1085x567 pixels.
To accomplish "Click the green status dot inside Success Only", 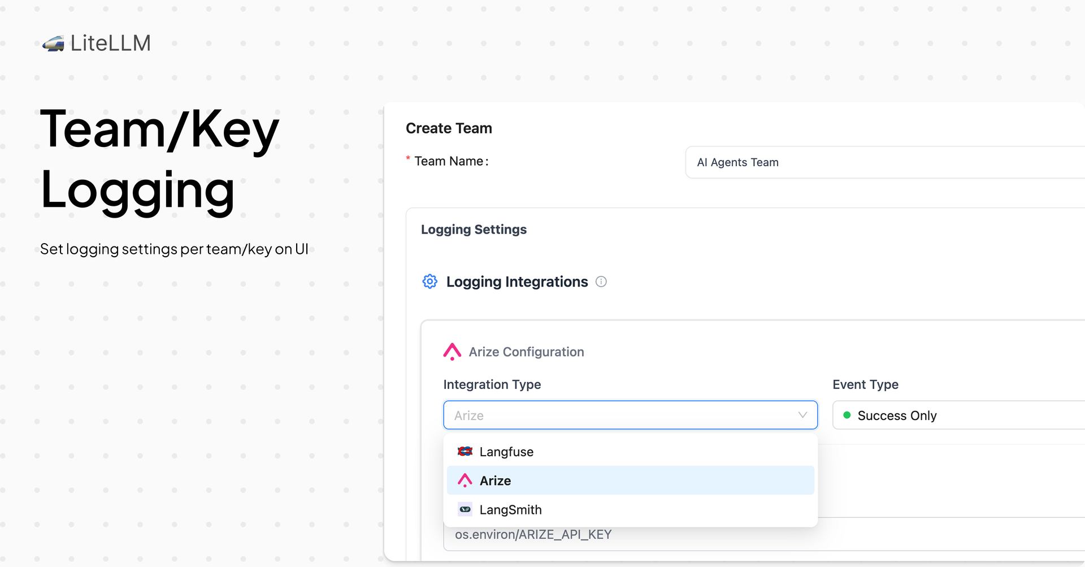I will [x=847, y=414].
